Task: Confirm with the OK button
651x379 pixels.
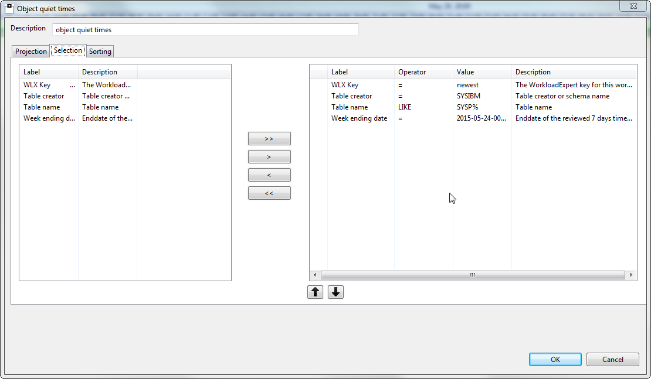Action: [x=555, y=360]
